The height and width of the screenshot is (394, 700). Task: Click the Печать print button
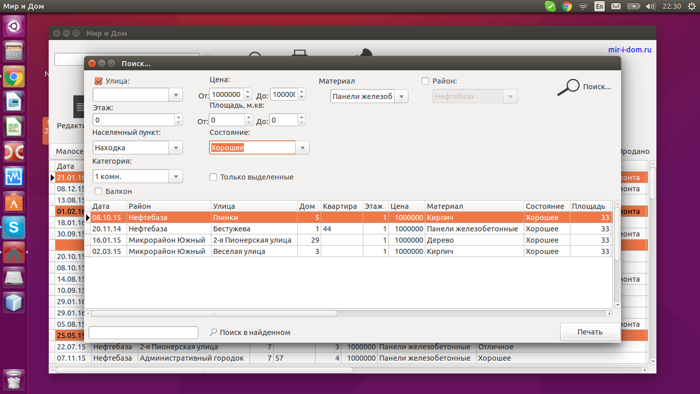click(590, 332)
